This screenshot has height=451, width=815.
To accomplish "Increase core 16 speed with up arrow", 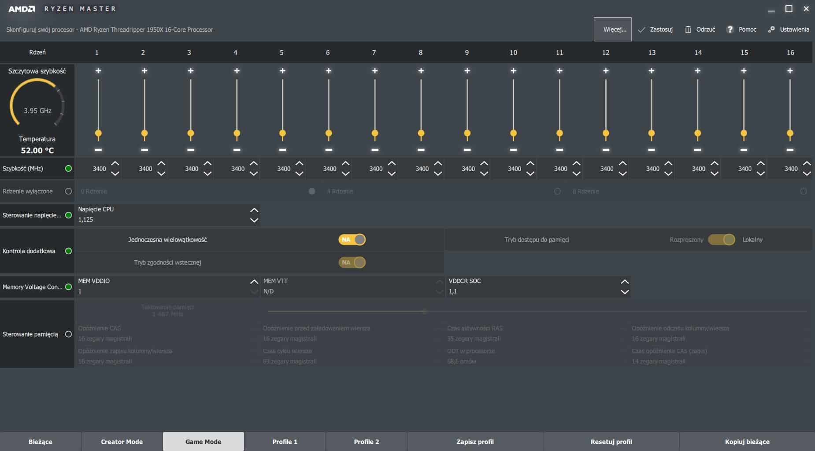I will click(807, 163).
